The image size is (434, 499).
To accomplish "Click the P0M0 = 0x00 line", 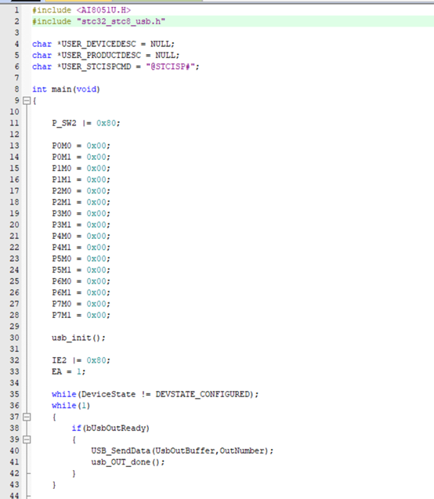I will click(81, 146).
